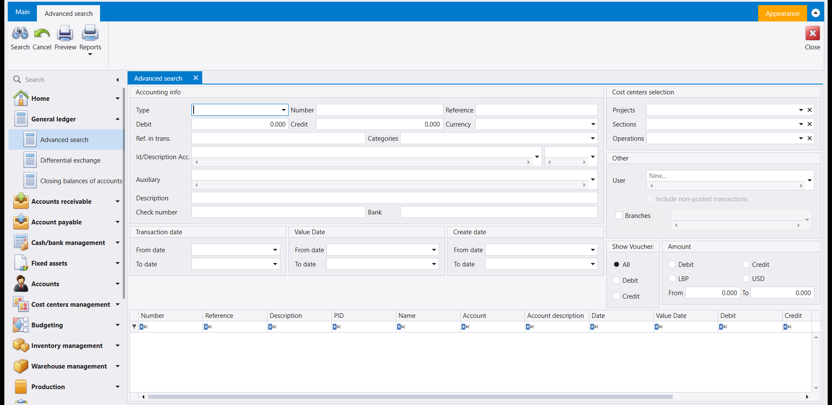Click the General ledger icon
The image size is (832, 405).
tap(21, 119)
